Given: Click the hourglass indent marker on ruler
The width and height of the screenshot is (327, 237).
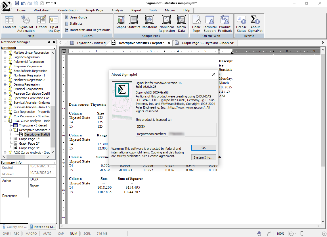Looking at the screenshot, I should (x=219, y=51).
